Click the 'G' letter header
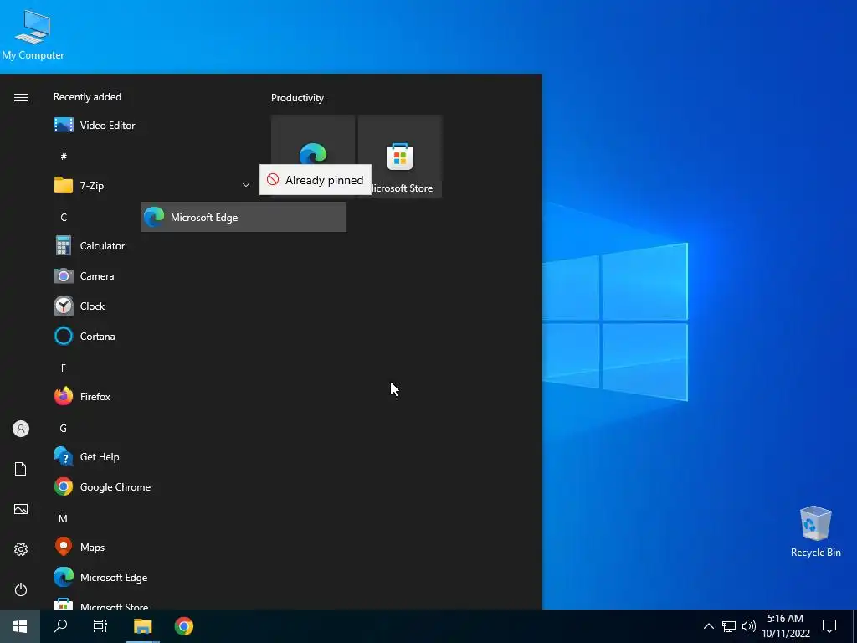Viewport: 857px width, 643px height. 64,428
